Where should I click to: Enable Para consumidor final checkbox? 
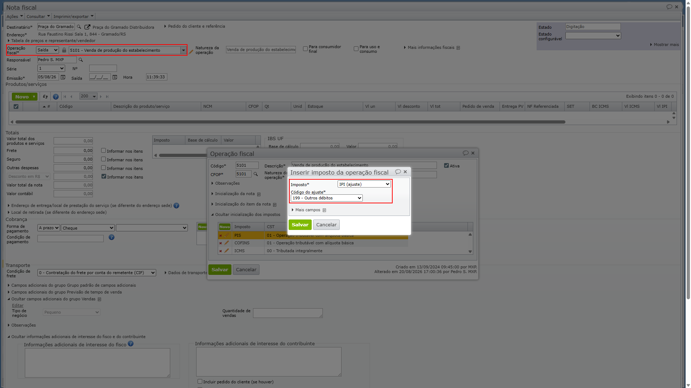coord(305,48)
